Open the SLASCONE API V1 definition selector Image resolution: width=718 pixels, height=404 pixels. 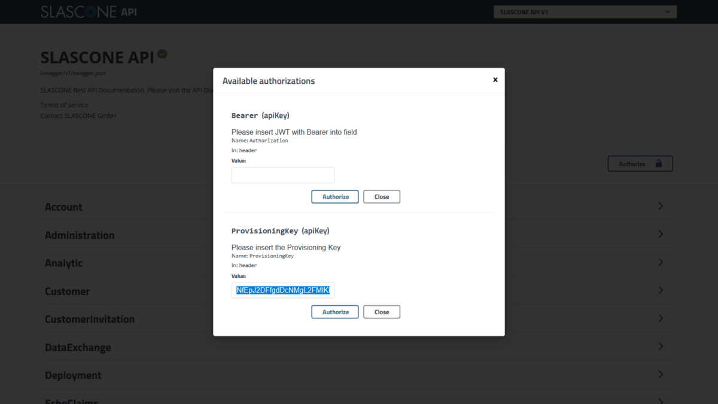coord(584,11)
